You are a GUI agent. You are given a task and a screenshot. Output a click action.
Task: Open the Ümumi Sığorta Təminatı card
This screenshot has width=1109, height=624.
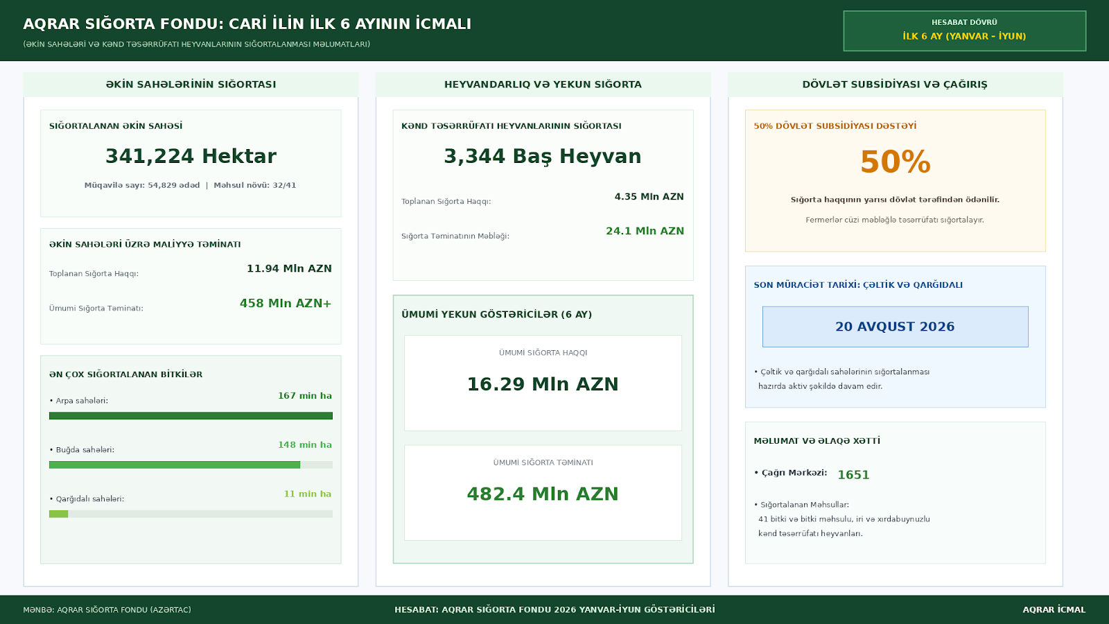coord(543,492)
